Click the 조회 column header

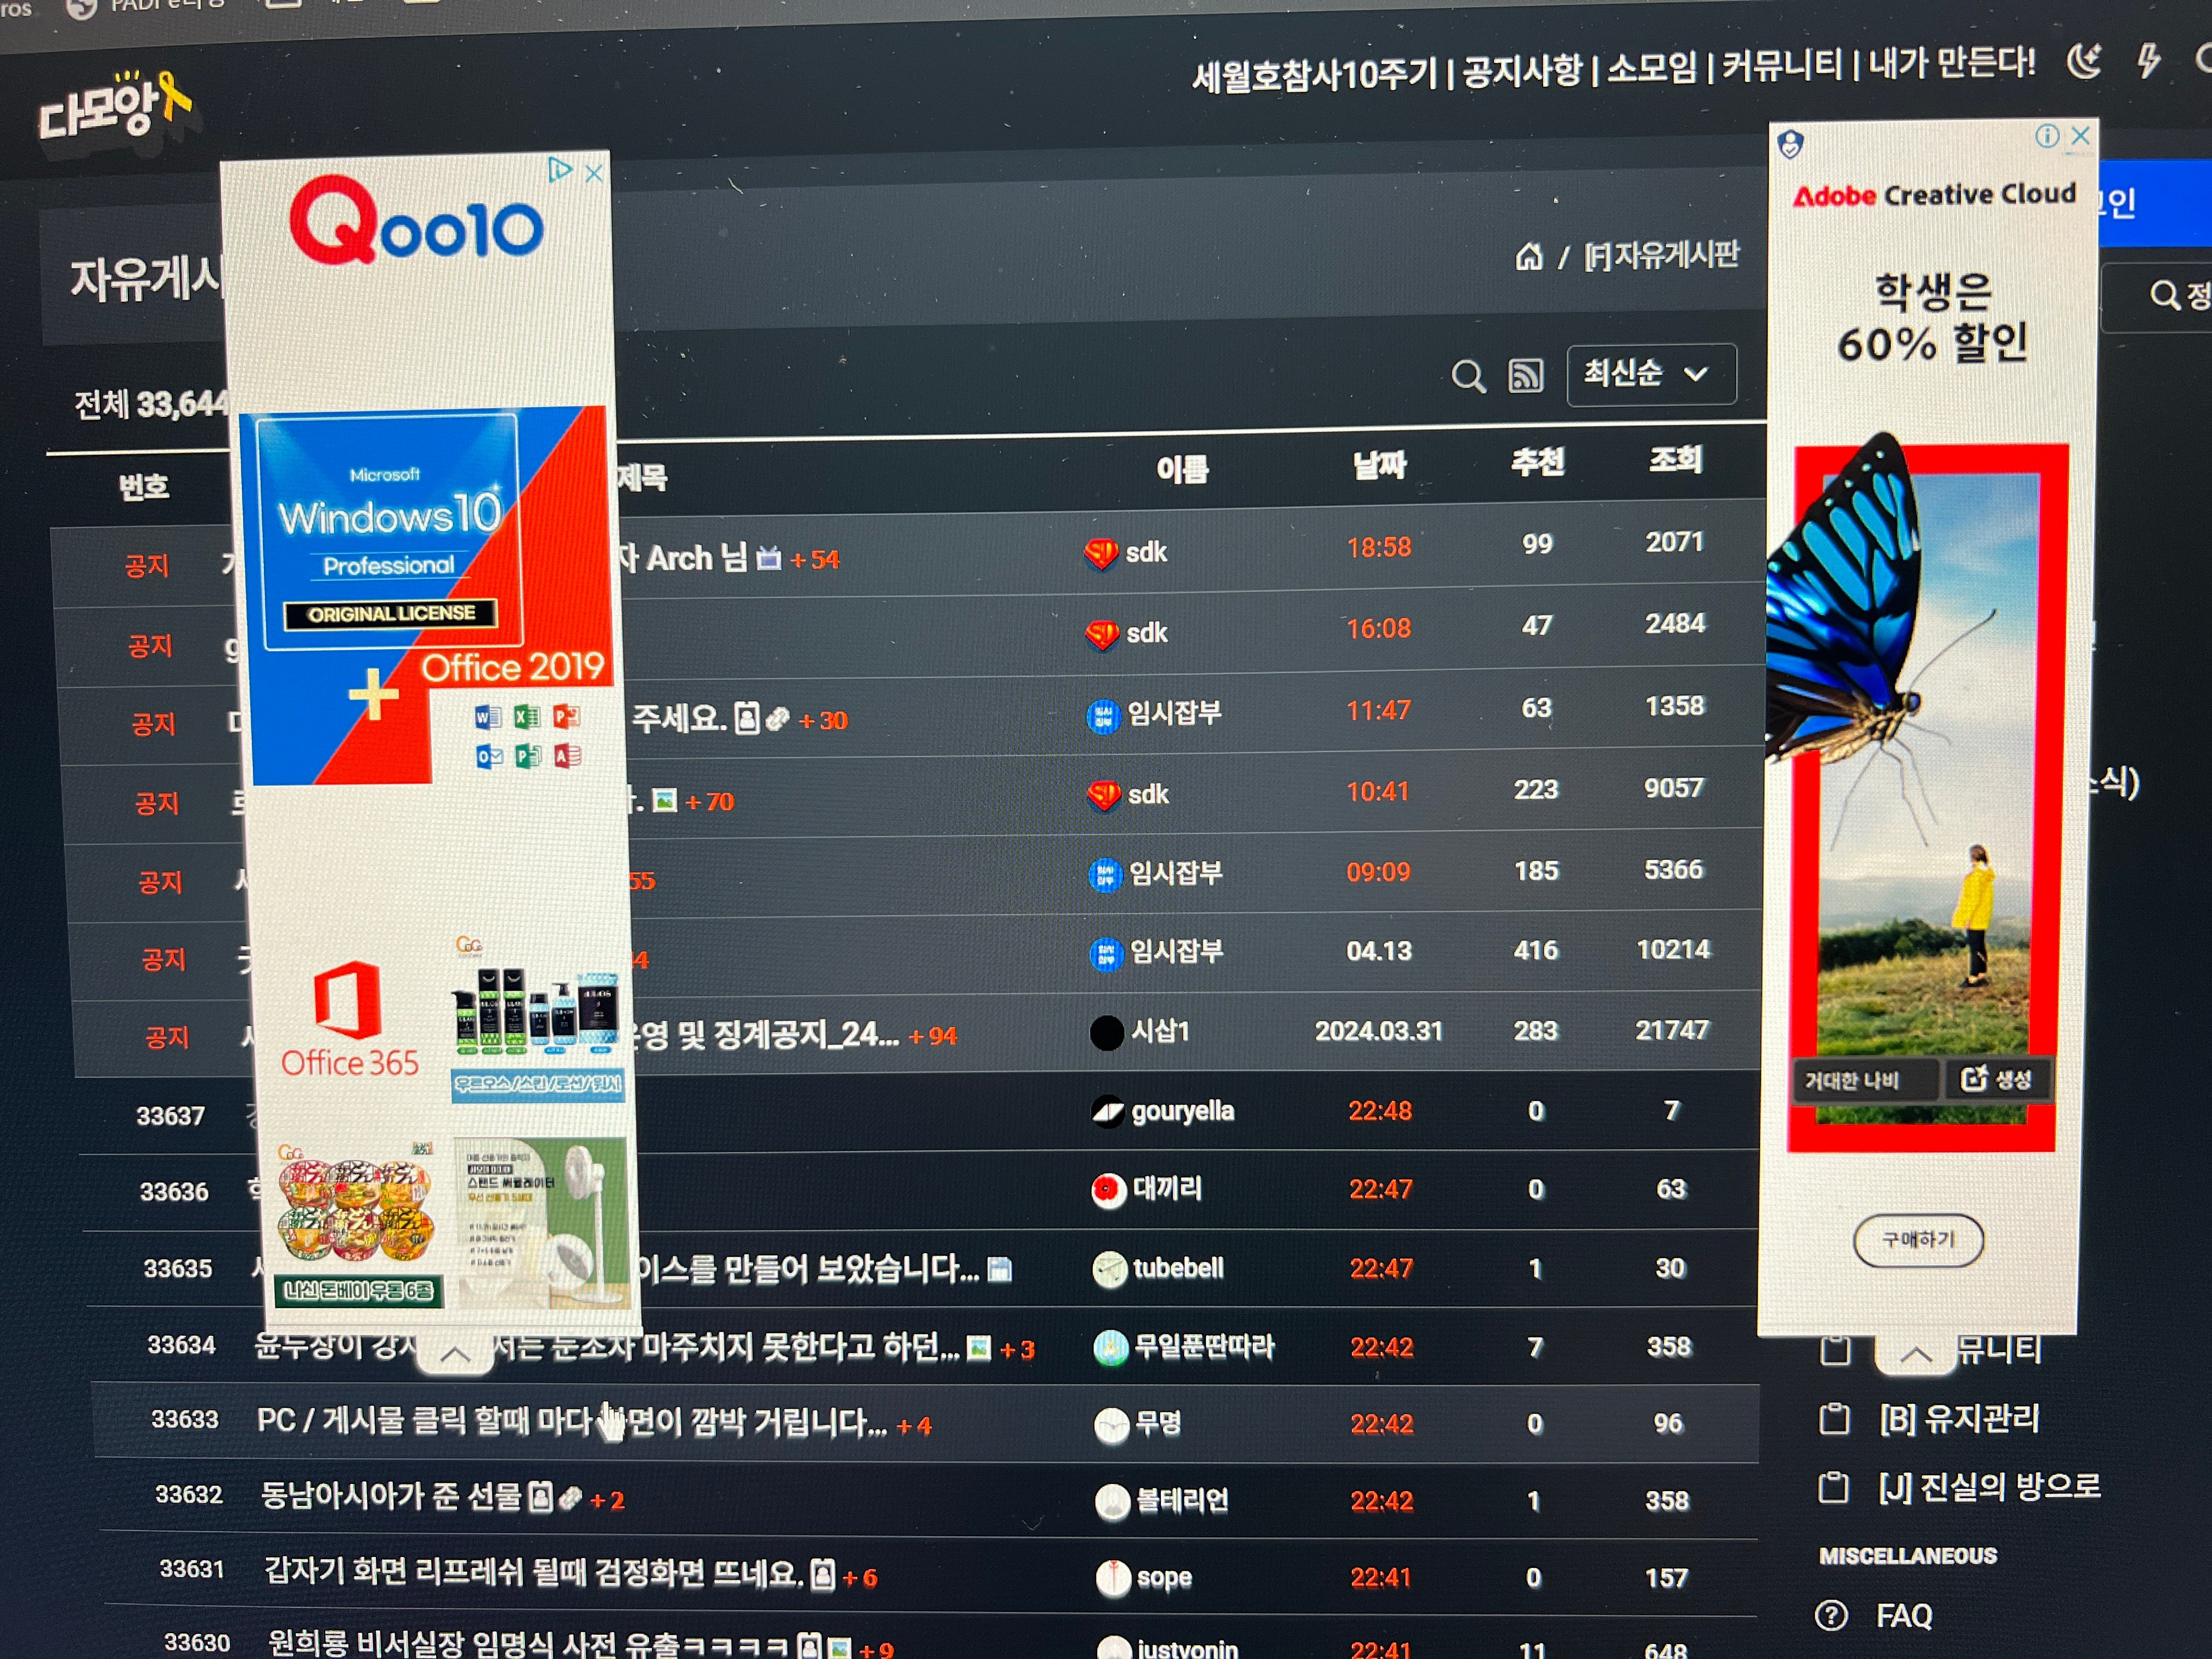(x=1675, y=459)
